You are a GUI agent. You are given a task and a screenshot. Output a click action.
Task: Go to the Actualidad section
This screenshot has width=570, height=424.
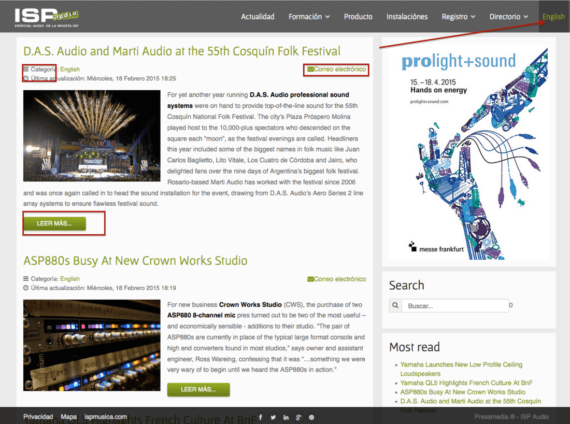click(258, 17)
